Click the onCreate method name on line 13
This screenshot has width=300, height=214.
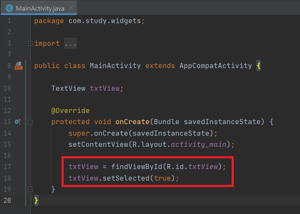pos(132,122)
